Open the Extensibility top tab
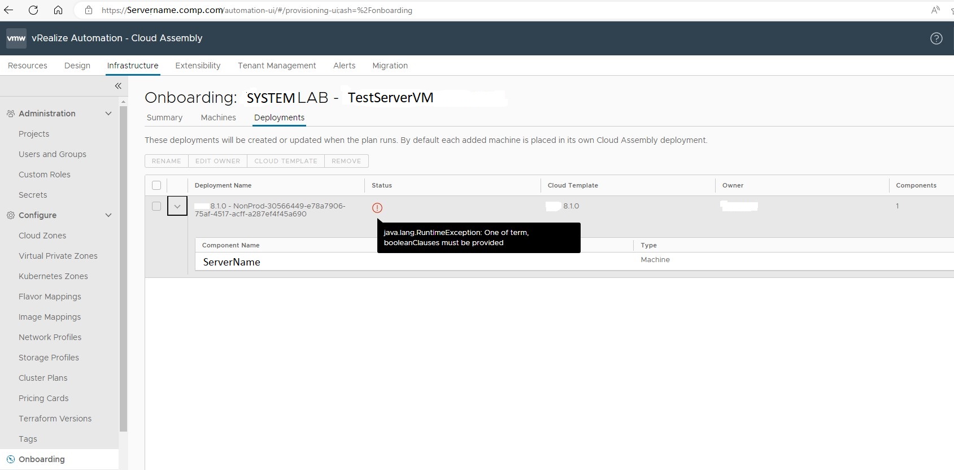This screenshot has width=954, height=470. (x=198, y=66)
